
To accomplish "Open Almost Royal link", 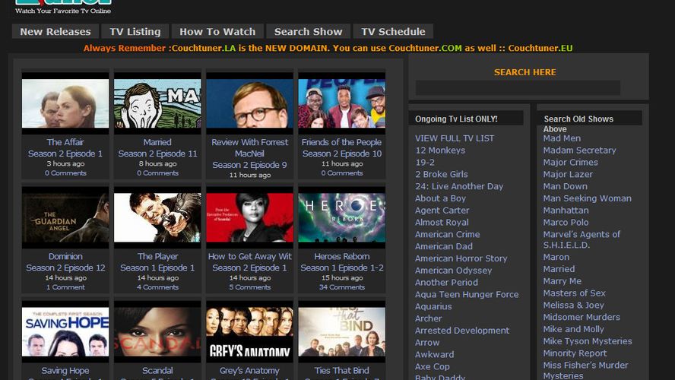I will tap(442, 223).
